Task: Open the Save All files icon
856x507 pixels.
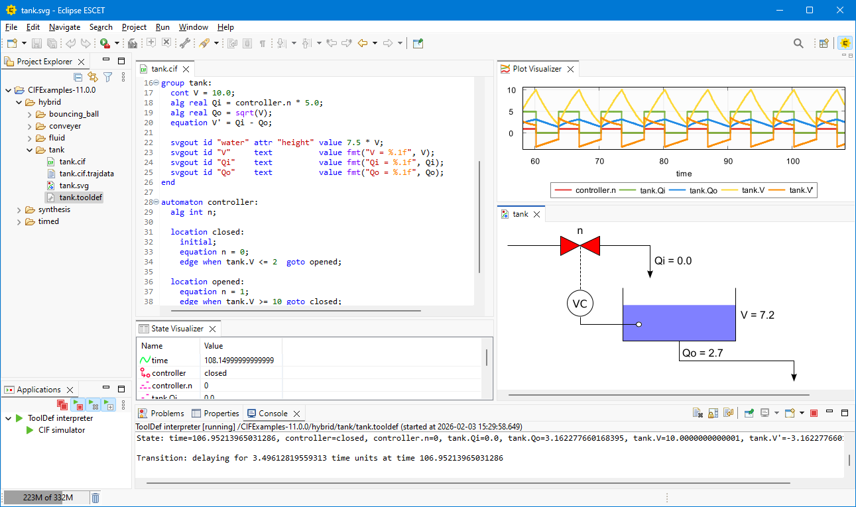Action: [x=50, y=42]
